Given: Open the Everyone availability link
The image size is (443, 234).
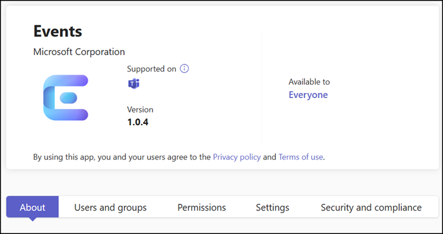Looking at the screenshot, I should point(308,95).
